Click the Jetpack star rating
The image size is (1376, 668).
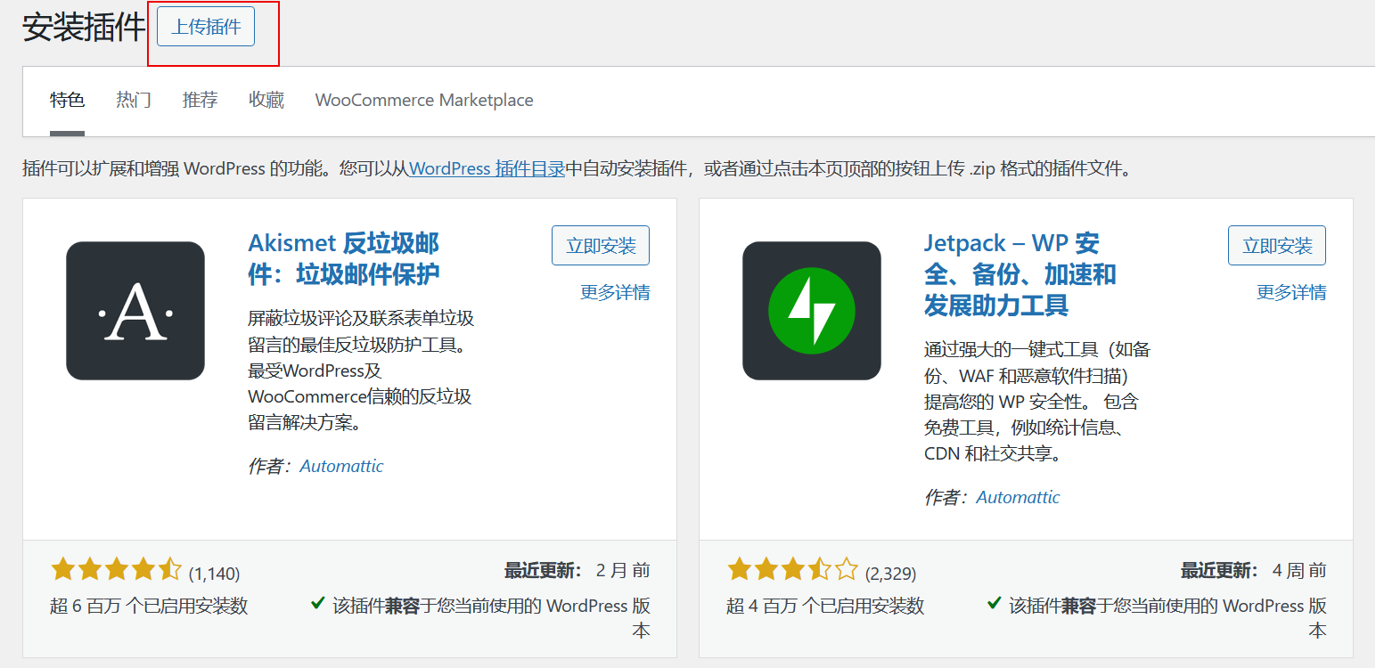[792, 570]
